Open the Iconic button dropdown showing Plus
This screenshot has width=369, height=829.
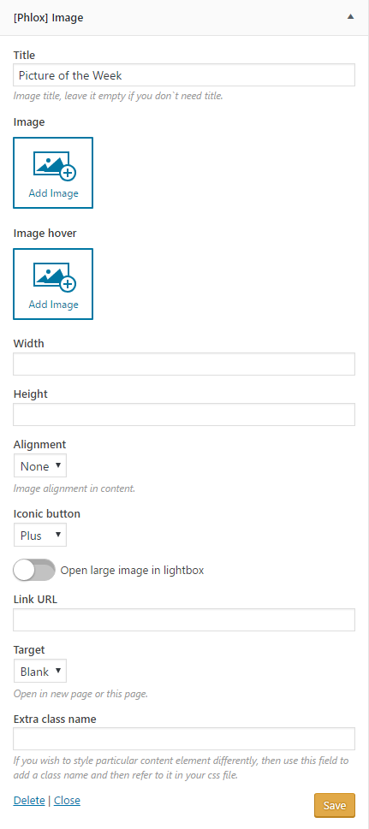[x=40, y=535]
